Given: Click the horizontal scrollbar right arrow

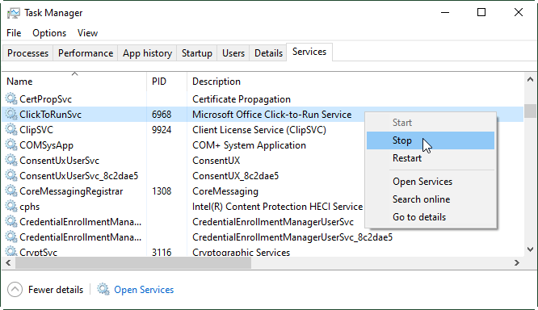Looking at the screenshot, I should tap(517, 263).
